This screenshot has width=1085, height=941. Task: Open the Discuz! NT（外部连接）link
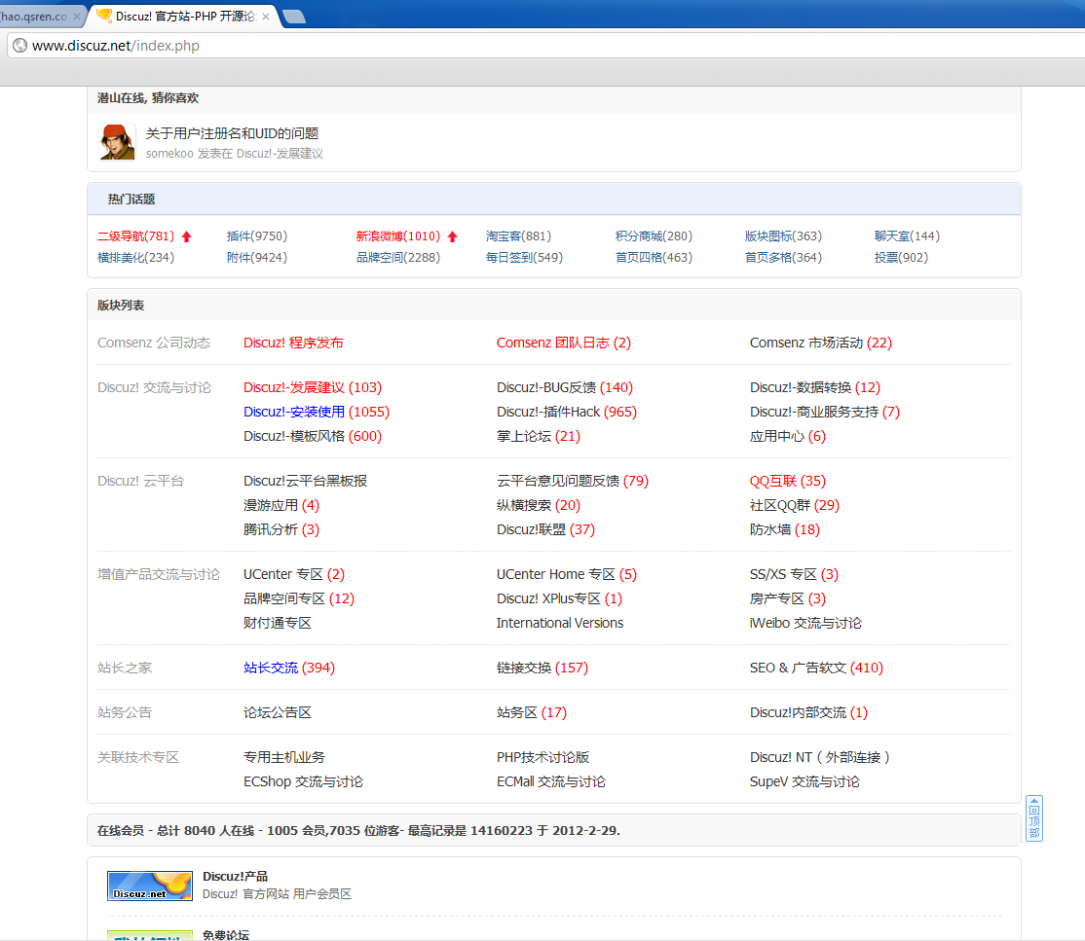click(x=820, y=758)
